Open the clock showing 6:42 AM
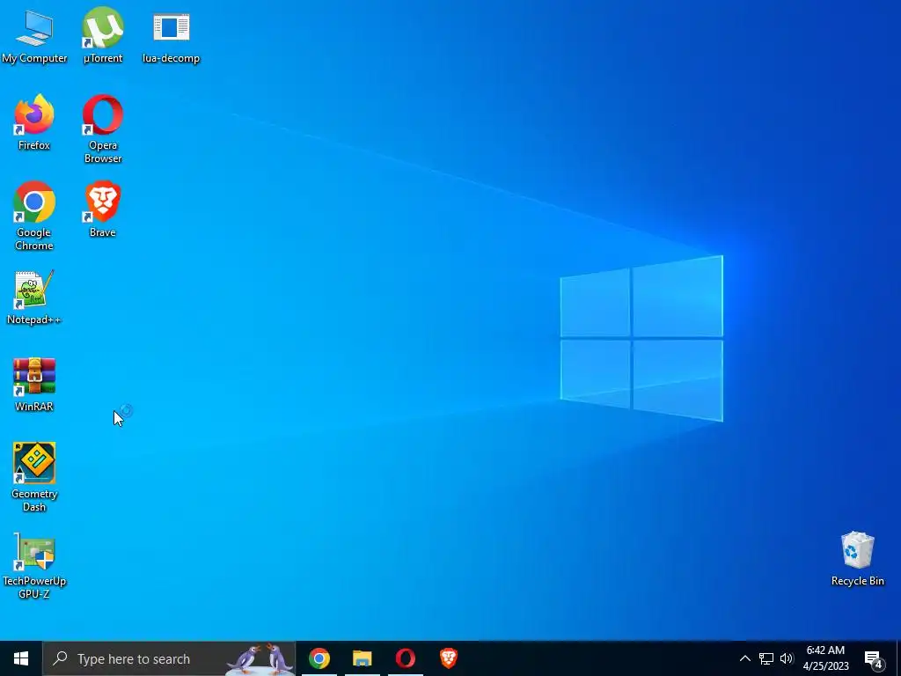 tap(825, 658)
